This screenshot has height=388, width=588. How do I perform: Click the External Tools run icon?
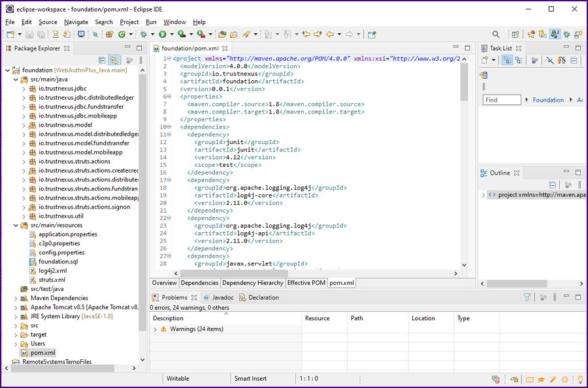click(x=201, y=35)
